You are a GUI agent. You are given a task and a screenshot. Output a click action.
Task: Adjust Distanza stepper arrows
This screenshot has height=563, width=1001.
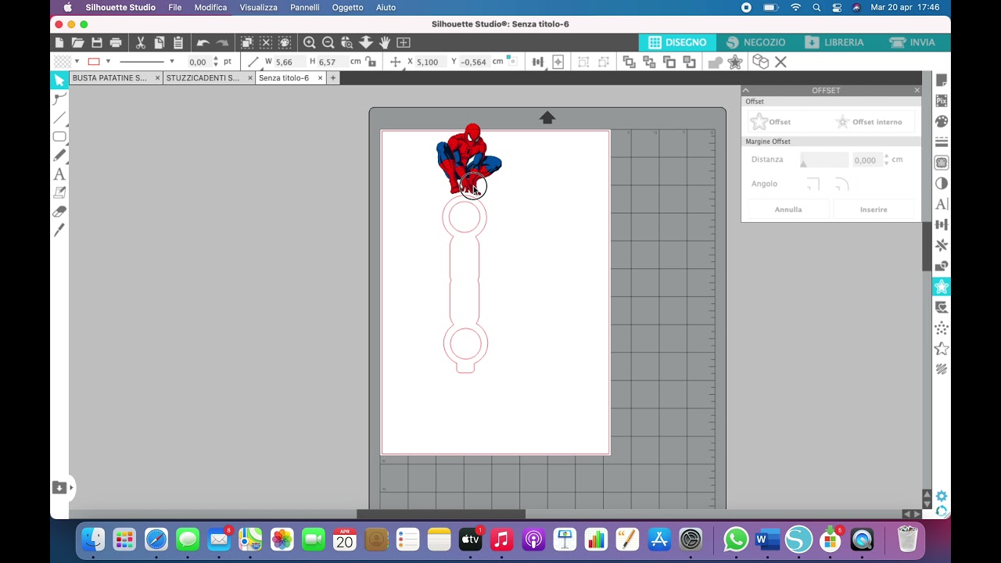(886, 160)
